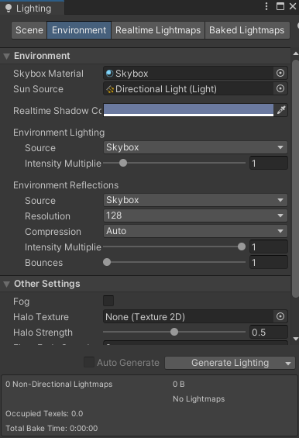Click the Environment Lighting Intensity Multiplier slider
Screen dimensions: 299x438
[x=174, y=163]
